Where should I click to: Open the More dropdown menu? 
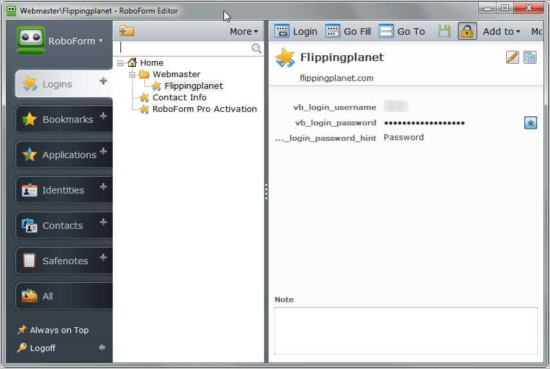[x=244, y=32]
